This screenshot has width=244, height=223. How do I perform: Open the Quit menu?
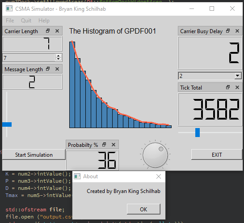26,21
